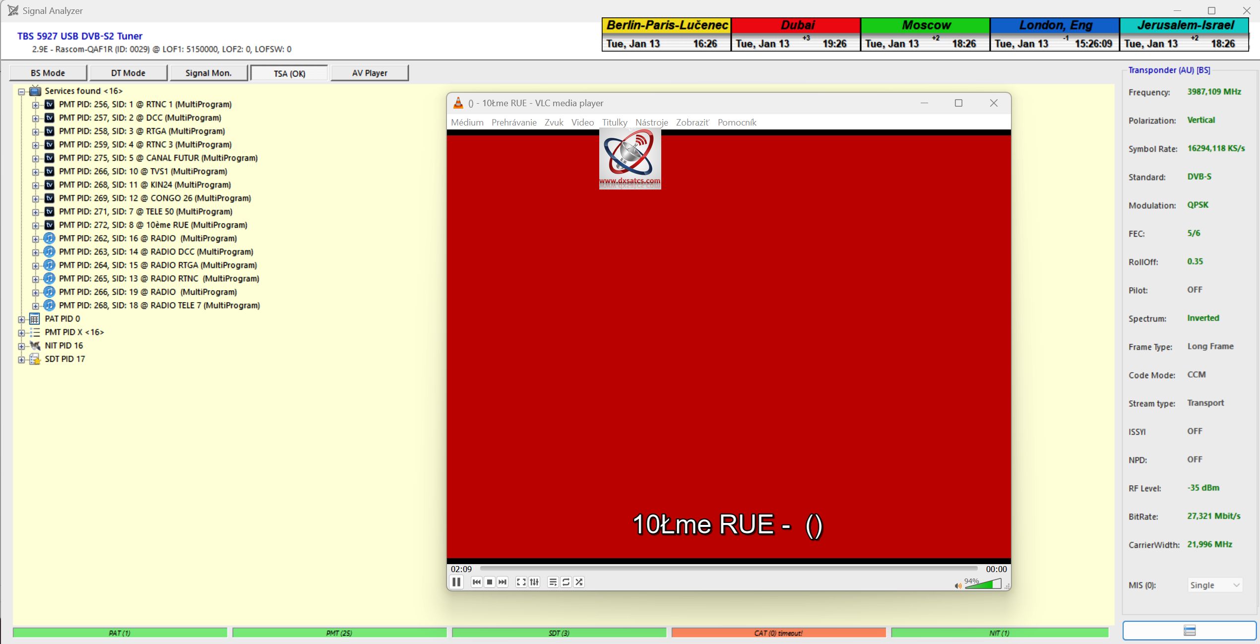Skip to next media in VLC
1260x644 pixels.
tap(503, 582)
